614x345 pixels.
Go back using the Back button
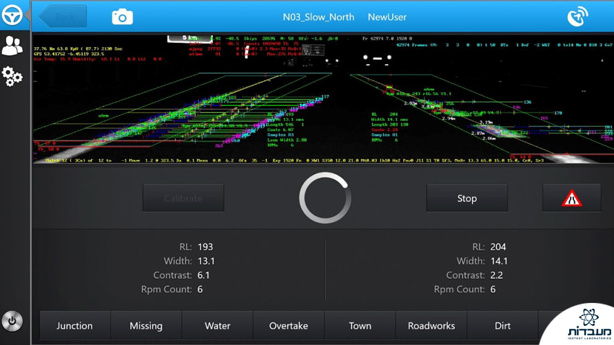point(64,17)
